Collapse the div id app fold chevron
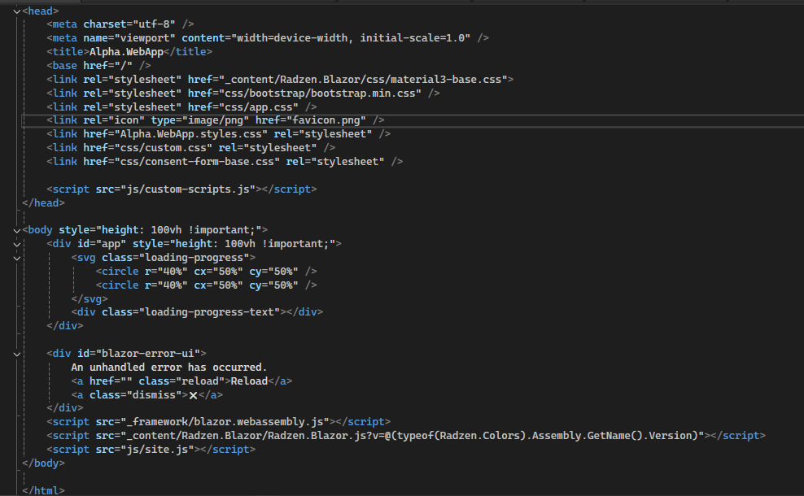Image resolution: width=804 pixels, height=496 pixels. click(17, 245)
